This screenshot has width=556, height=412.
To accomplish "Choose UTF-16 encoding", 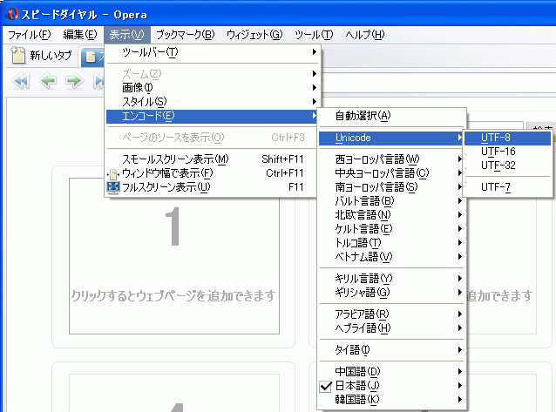I will (507, 152).
